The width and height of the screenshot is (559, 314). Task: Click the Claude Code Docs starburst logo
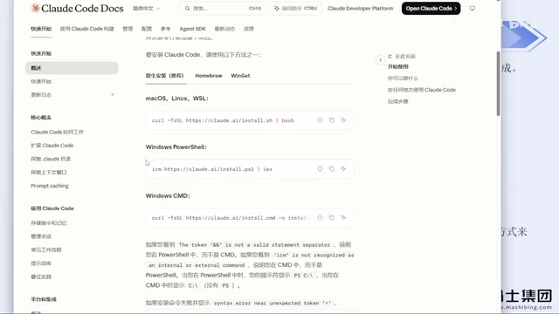[x=35, y=8]
